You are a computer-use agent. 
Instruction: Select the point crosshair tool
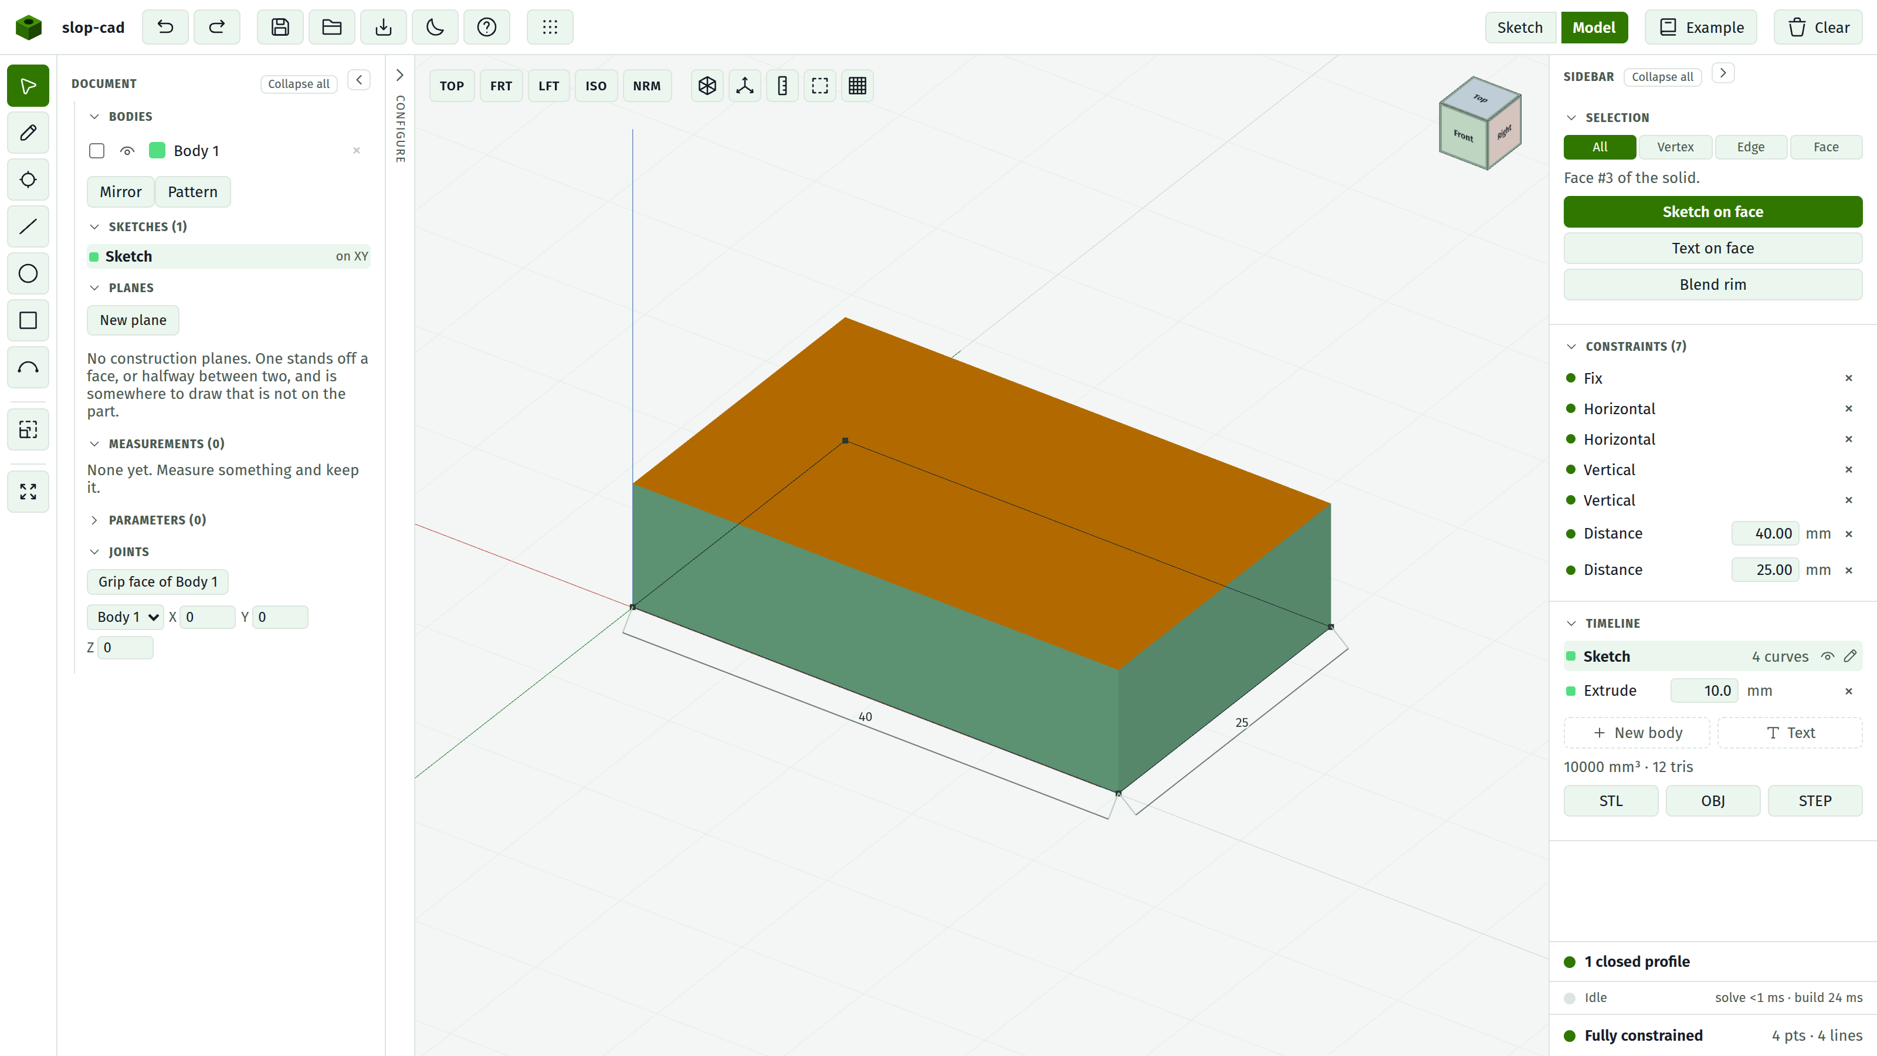pyautogui.click(x=28, y=180)
